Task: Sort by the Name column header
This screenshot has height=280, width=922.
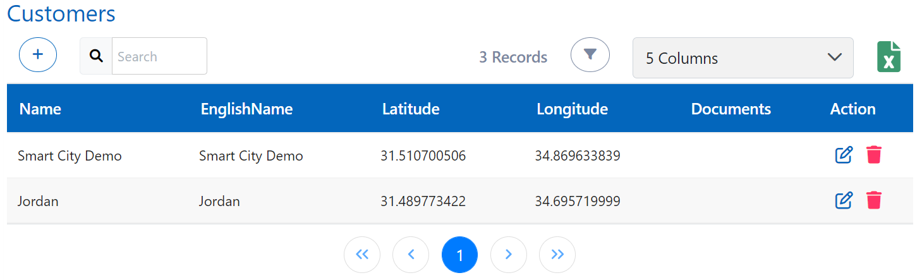Action: 40,109
